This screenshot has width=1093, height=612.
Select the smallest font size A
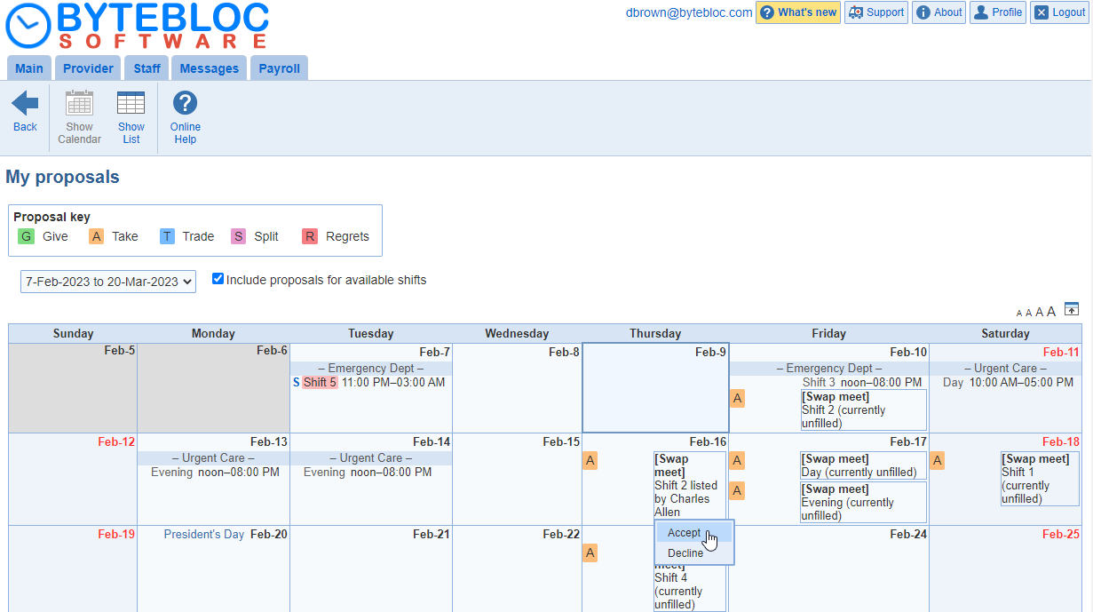pyautogui.click(x=1019, y=313)
